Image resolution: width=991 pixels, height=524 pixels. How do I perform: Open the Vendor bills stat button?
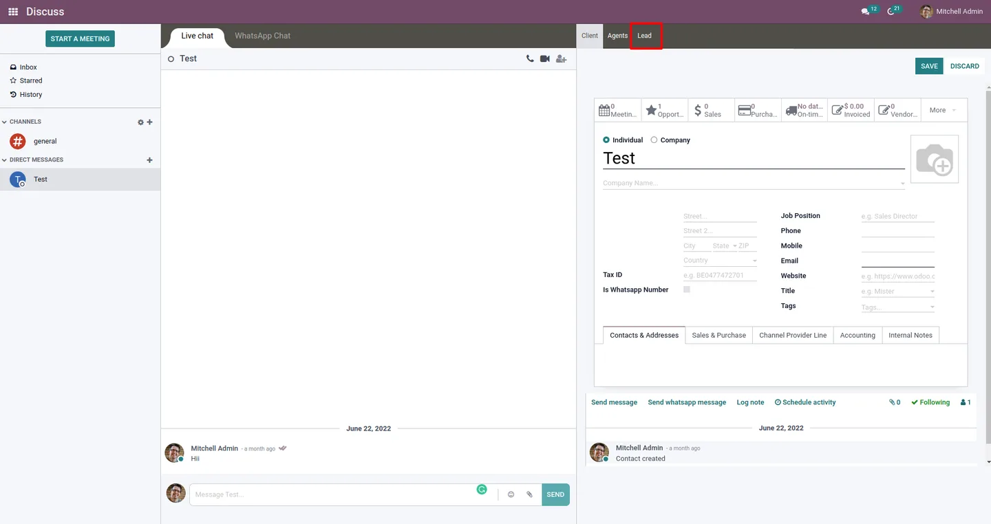tap(897, 110)
